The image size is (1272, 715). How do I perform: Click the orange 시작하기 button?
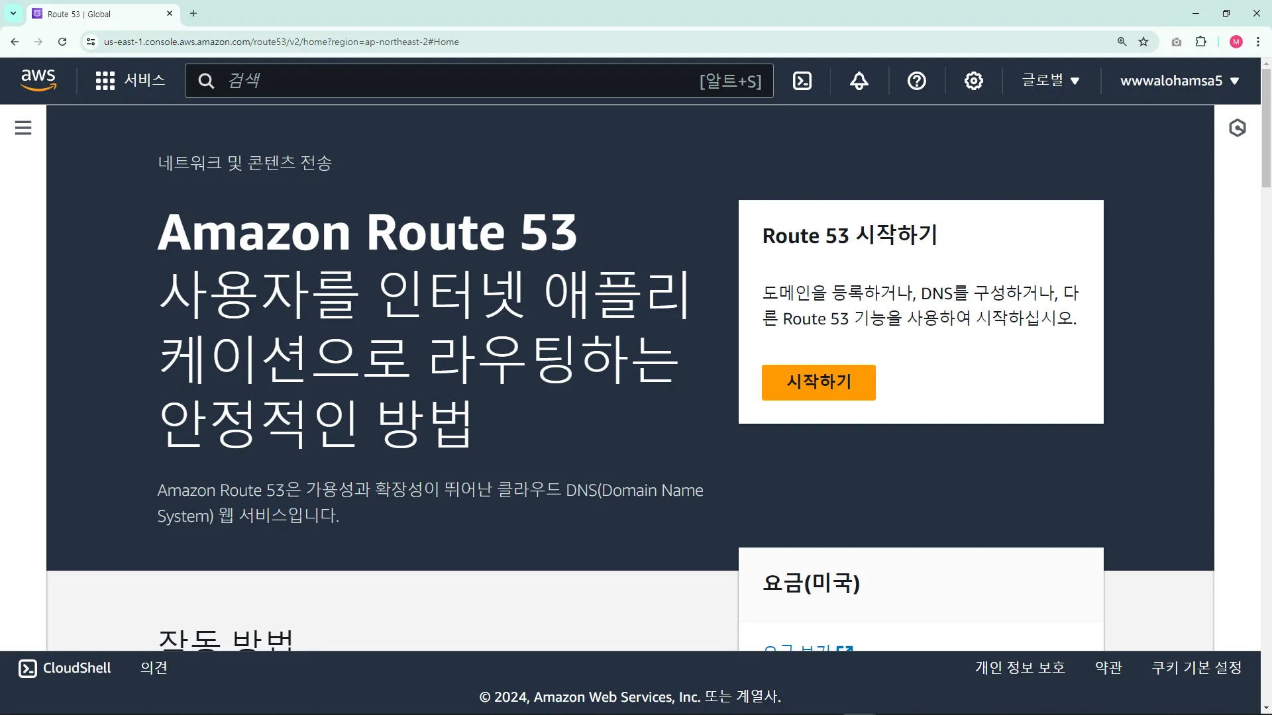pos(818,382)
